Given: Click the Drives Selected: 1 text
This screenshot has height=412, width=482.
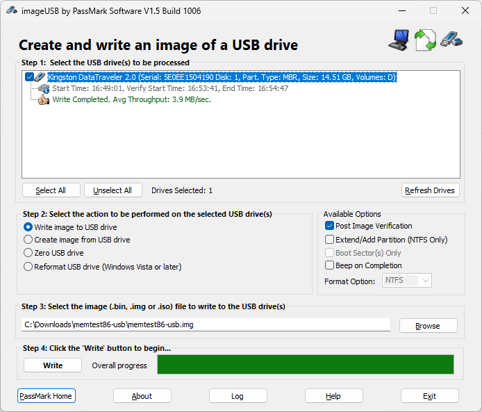Looking at the screenshot, I should point(182,190).
